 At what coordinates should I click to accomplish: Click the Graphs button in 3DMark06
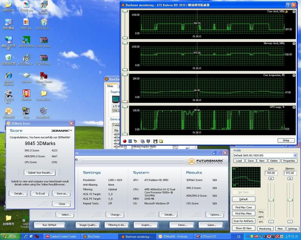point(146,225)
